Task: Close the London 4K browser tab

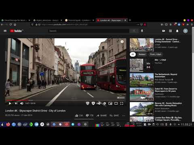Action: [x=125, y=20]
